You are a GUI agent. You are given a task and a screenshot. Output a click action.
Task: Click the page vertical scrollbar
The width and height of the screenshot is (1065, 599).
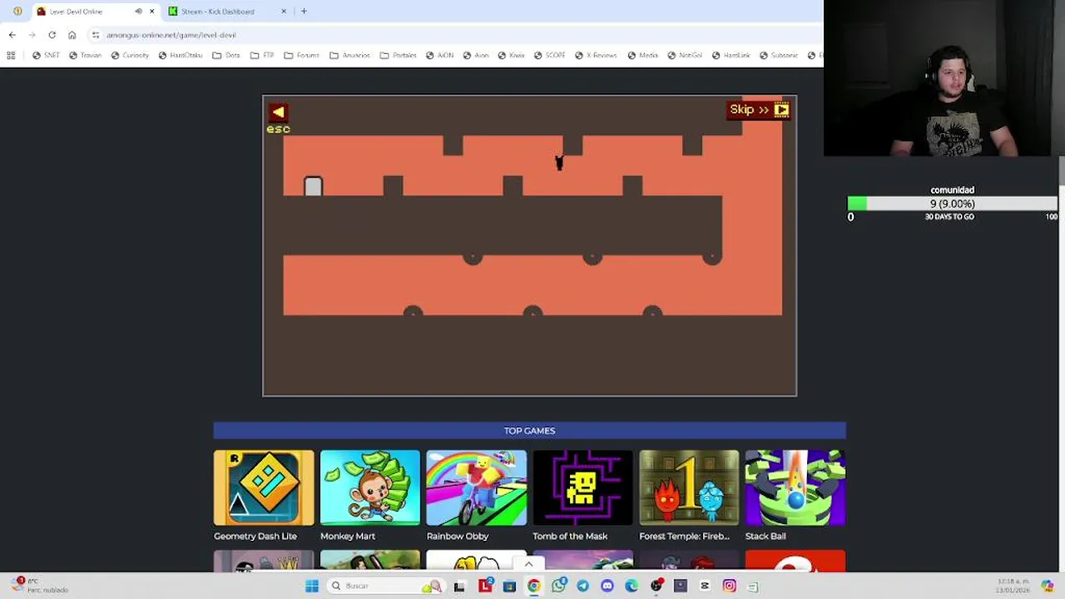pos(1062,171)
